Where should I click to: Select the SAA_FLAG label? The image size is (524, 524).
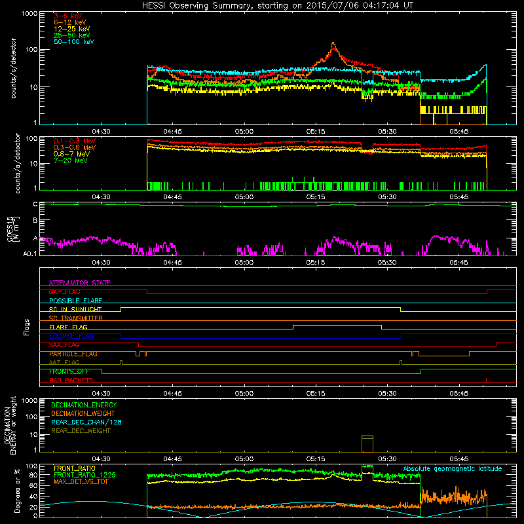click(64, 345)
